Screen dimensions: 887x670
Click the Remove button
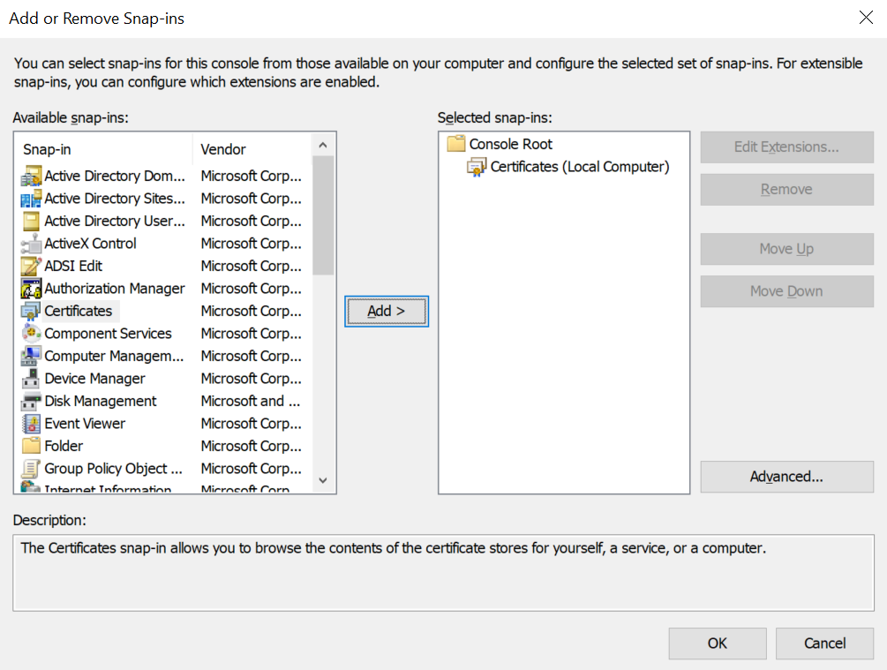787,190
